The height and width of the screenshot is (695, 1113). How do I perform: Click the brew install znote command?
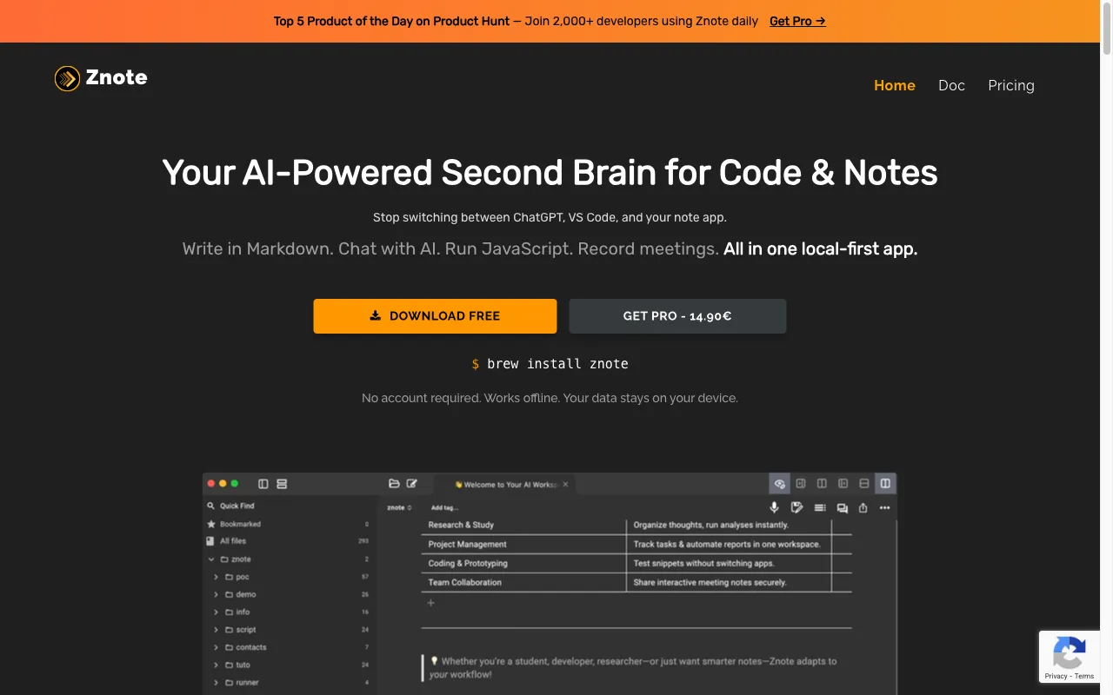pyautogui.click(x=550, y=364)
